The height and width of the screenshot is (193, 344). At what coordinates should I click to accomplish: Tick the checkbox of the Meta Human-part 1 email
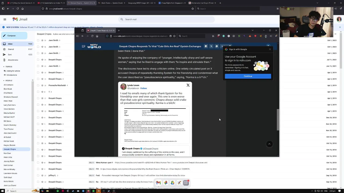pos(38,162)
